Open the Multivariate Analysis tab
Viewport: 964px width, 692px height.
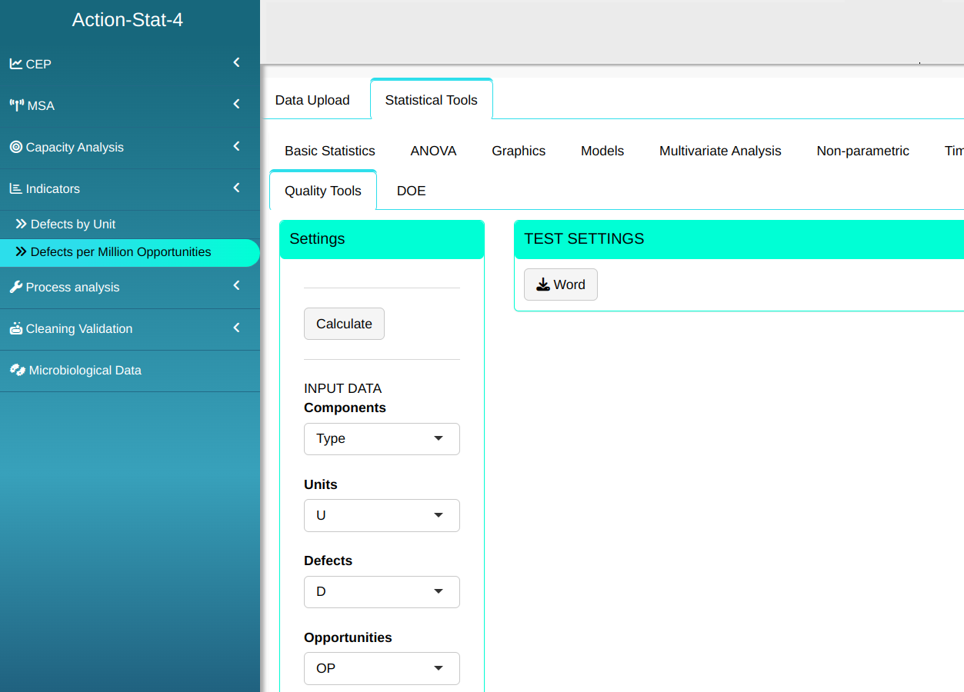coord(720,151)
